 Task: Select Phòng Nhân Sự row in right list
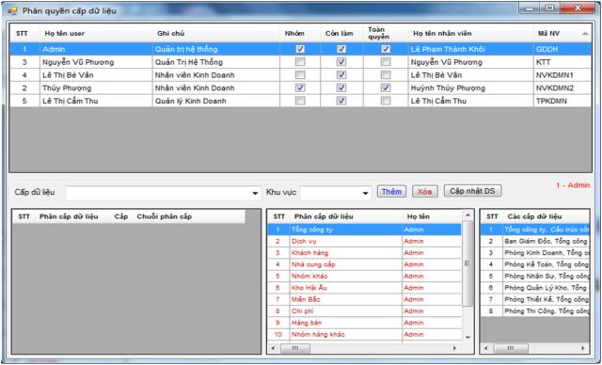pyautogui.click(x=535, y=276)
